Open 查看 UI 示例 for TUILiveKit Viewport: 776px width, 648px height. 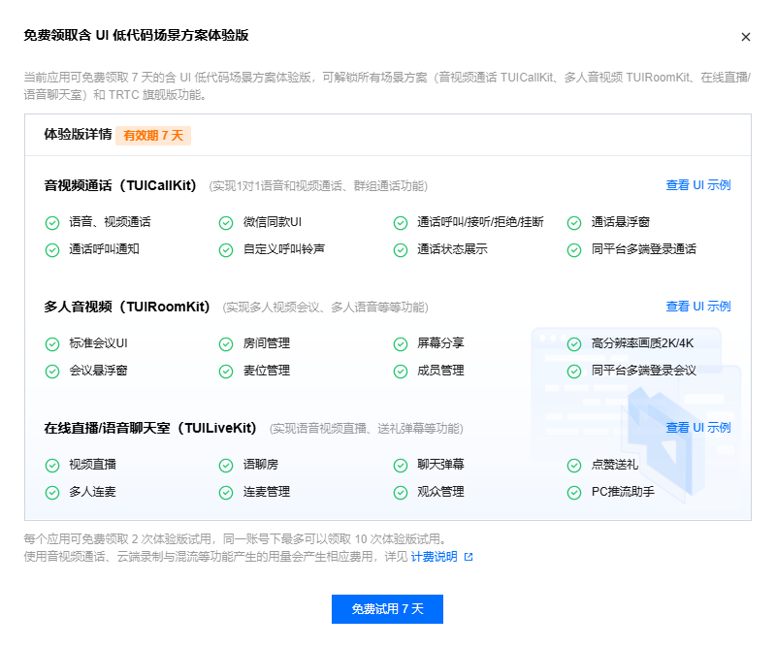[x=698, y=428]
